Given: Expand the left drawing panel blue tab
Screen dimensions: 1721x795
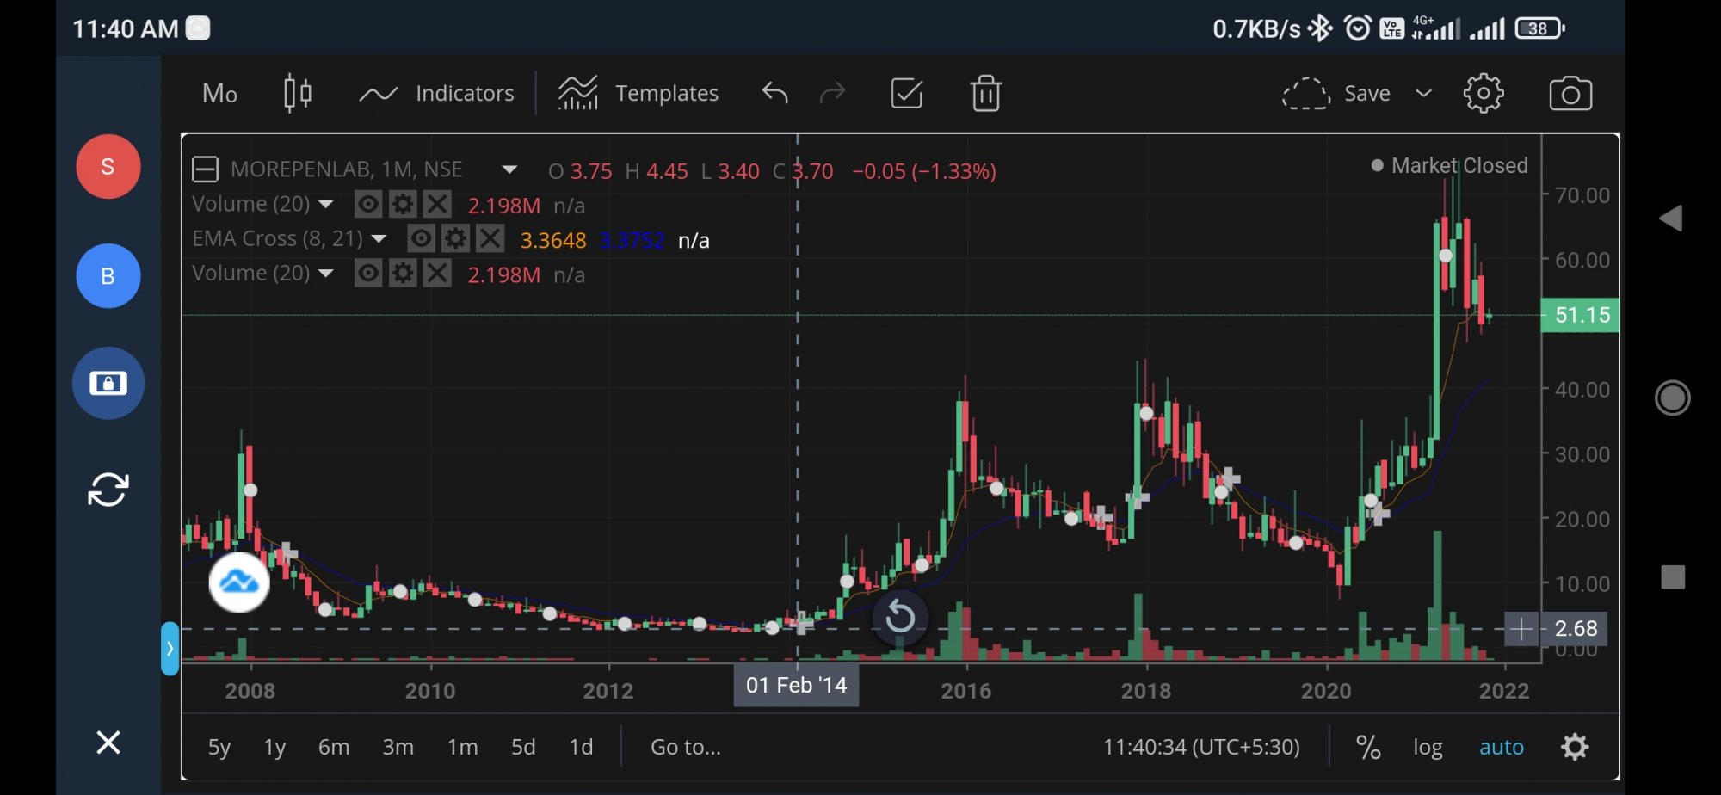Looking at the screenshot, I should (170, 649).
